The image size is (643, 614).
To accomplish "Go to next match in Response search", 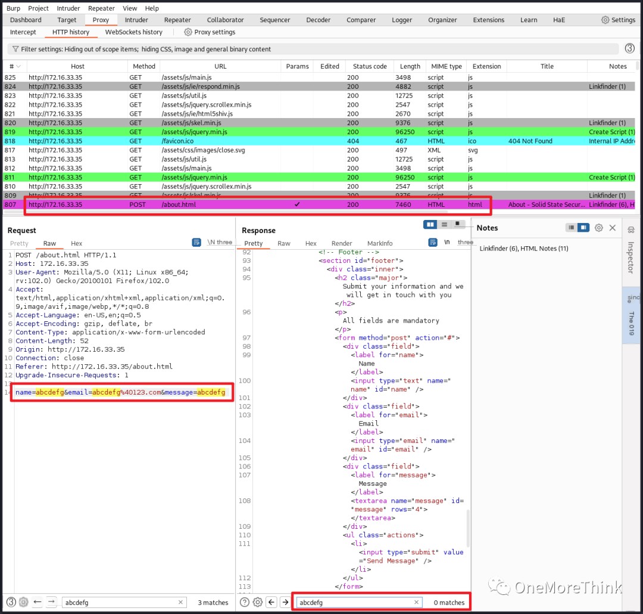I will [285, 602].
